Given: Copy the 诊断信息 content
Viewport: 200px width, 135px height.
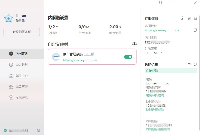Looking at the screenshot, I should (189, 64).
